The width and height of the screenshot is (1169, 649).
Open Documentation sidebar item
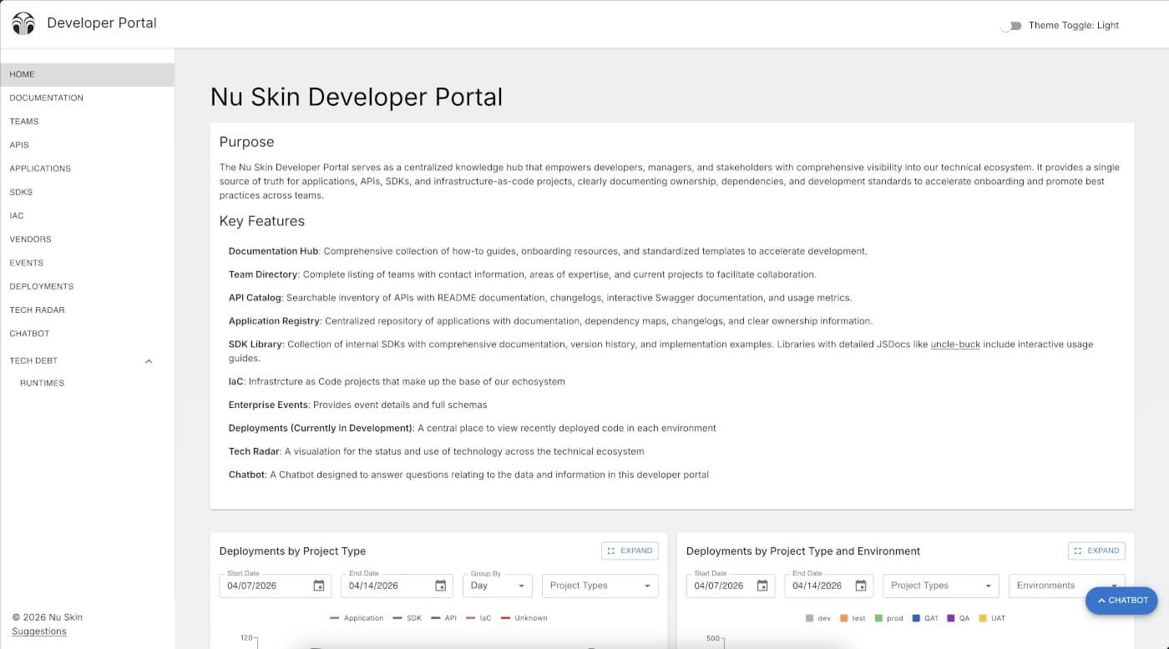pyautogui.click(x=87, y=98)
